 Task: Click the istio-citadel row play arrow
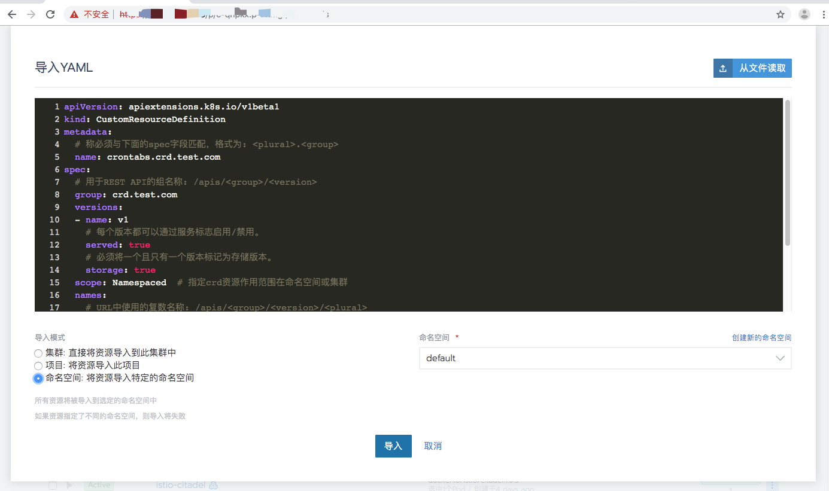tap(69, 485)
